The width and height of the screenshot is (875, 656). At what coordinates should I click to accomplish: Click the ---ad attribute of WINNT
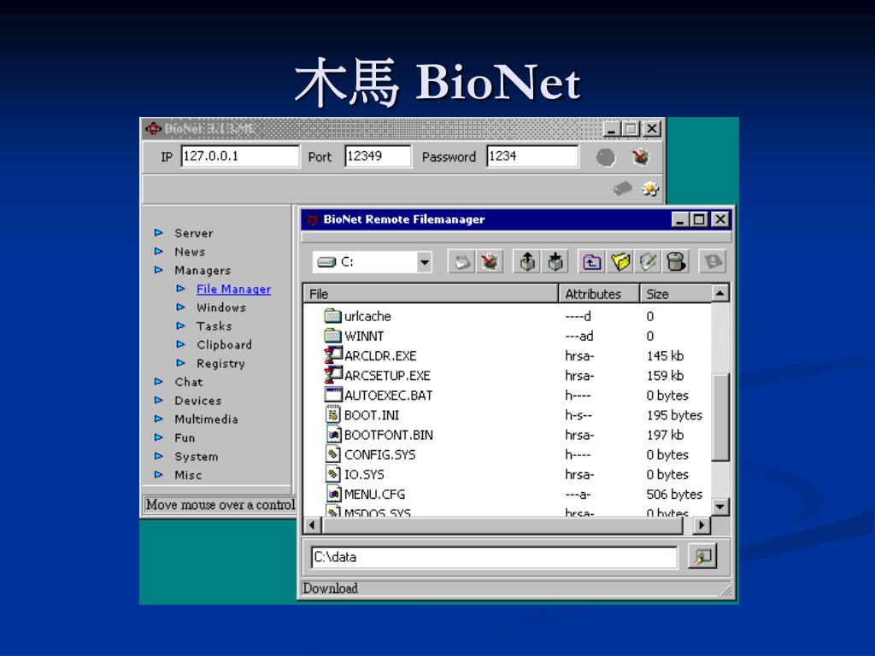tap(578, 336)
